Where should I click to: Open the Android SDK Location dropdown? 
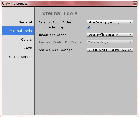(x=110, y=50)
